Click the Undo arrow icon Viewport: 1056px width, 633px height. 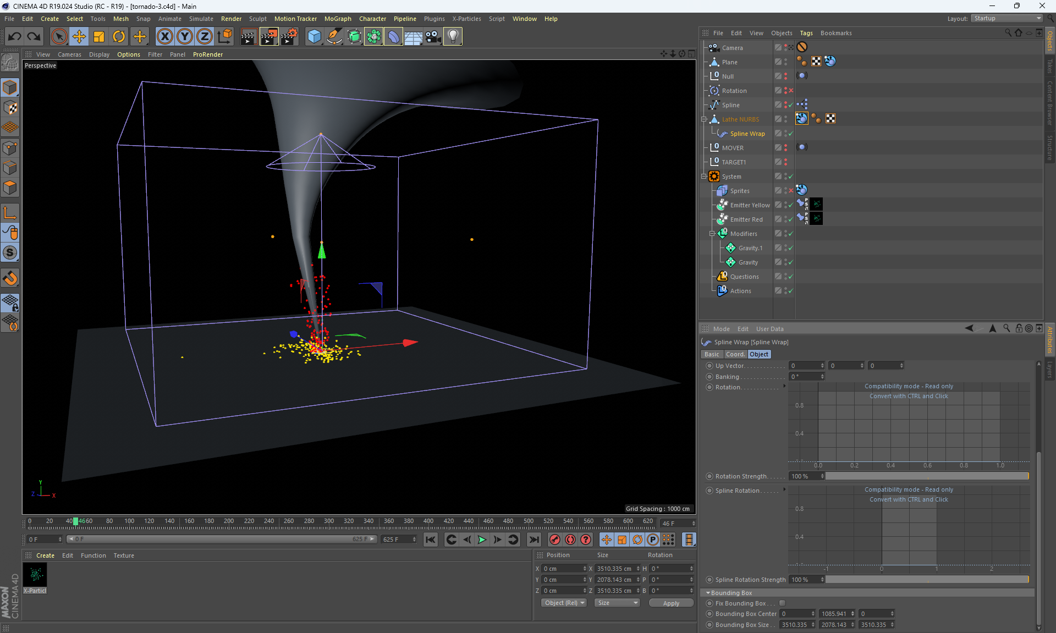[x=14, y=37]
